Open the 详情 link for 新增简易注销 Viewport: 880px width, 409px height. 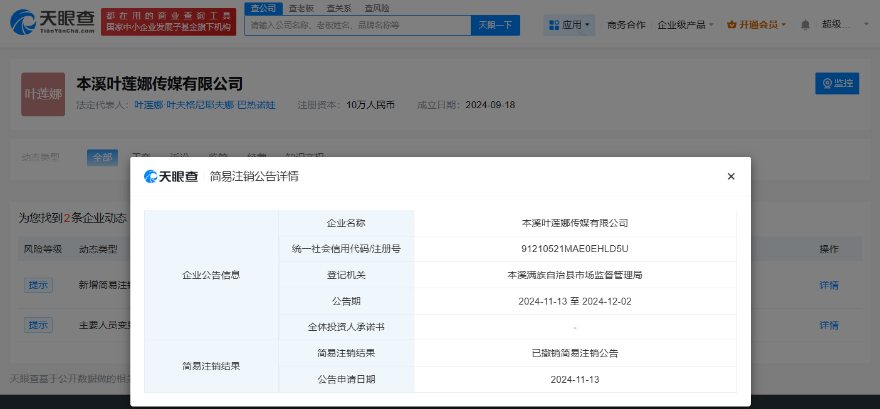(x=829, y=285)
